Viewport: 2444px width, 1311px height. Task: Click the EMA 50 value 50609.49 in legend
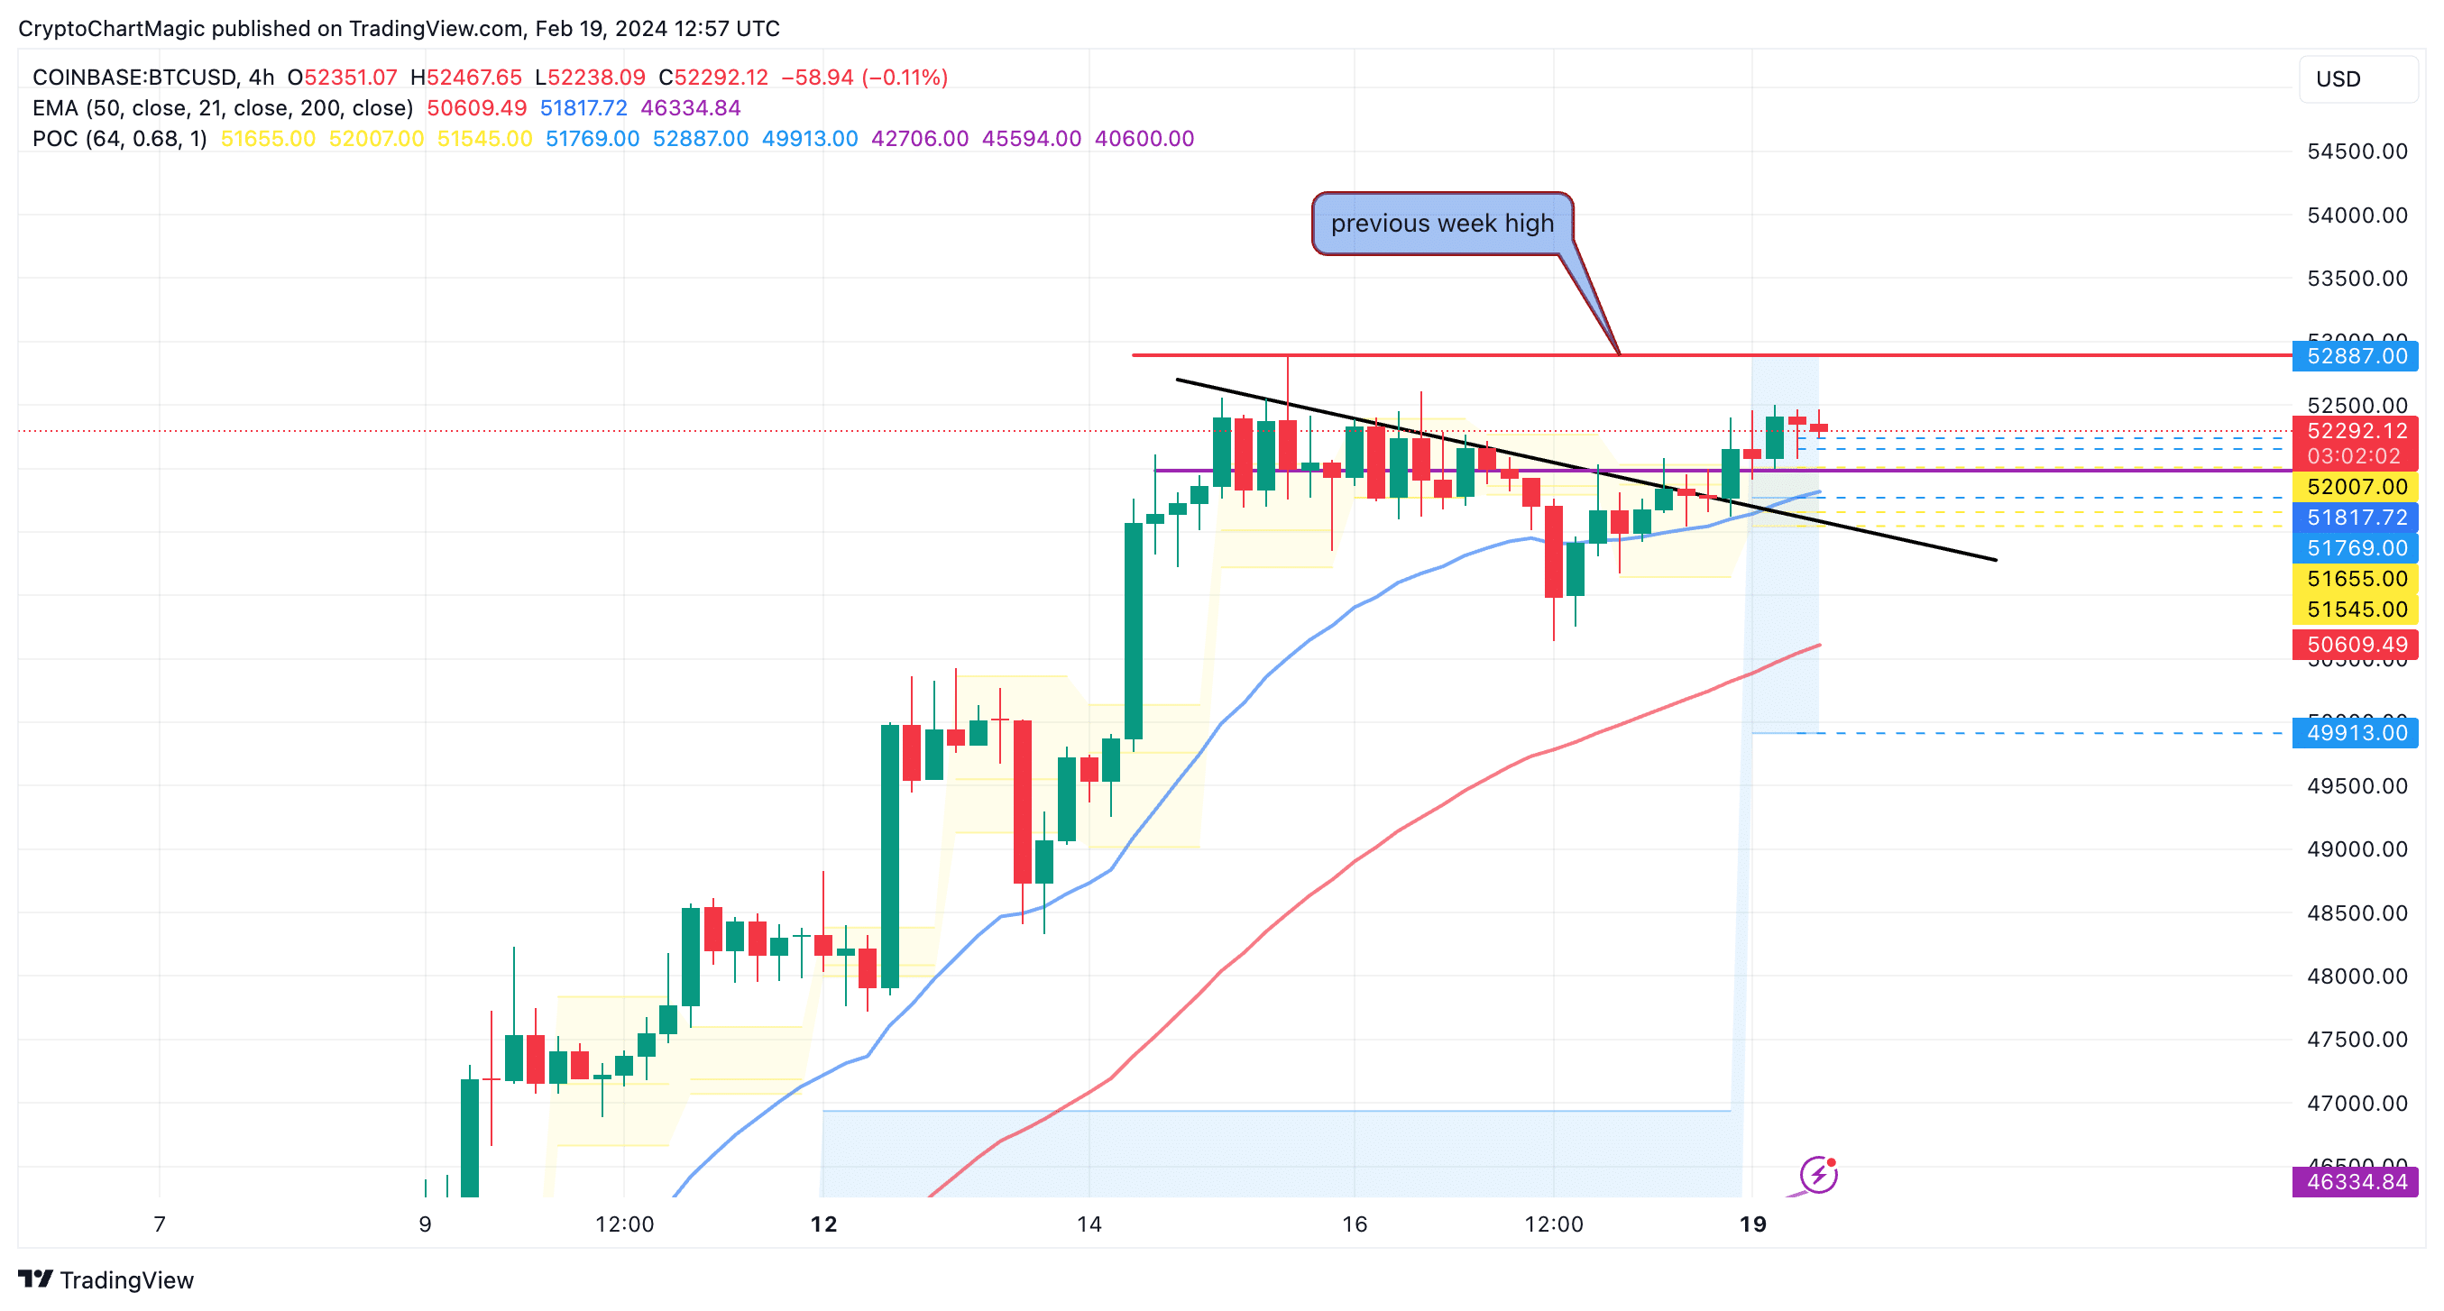476,107
